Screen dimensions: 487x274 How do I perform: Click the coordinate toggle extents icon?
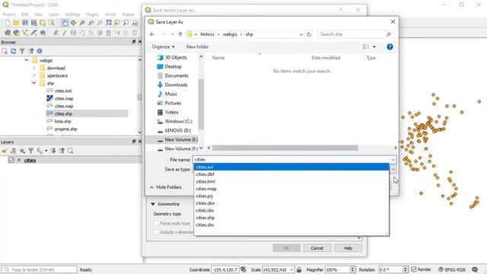[x=243, y=269]
